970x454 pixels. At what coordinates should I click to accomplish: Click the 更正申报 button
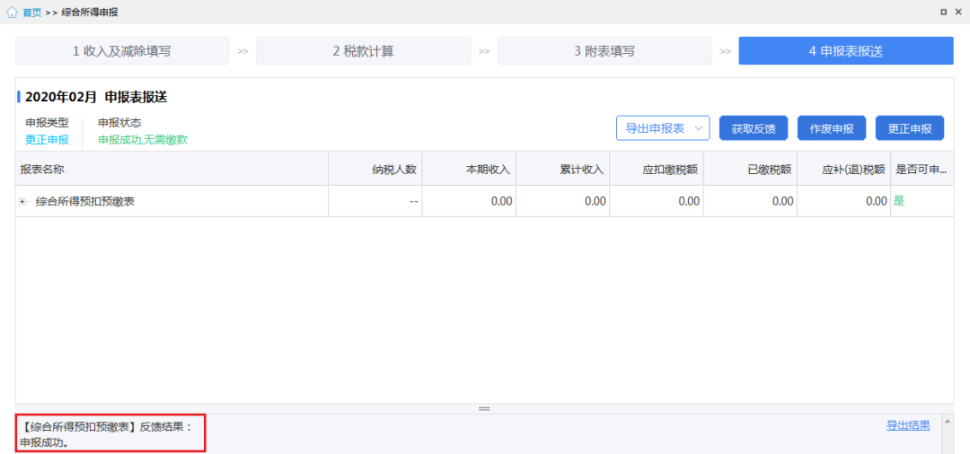tap(909, 128)
